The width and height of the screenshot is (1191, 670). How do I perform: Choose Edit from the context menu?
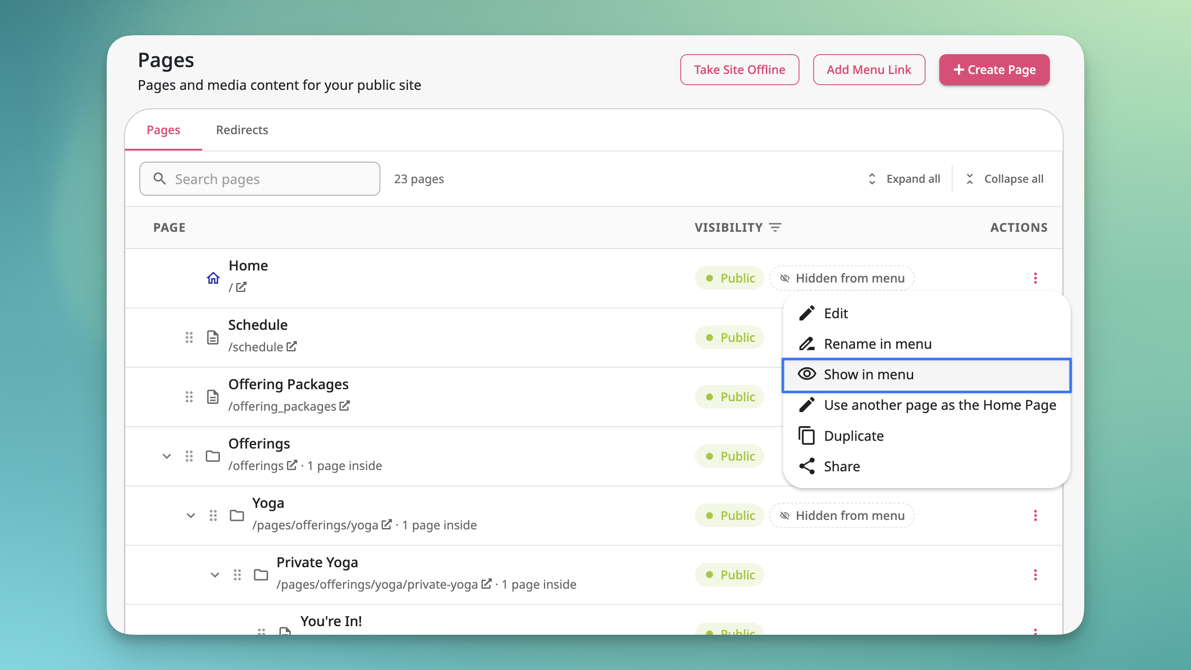point(926,313)
